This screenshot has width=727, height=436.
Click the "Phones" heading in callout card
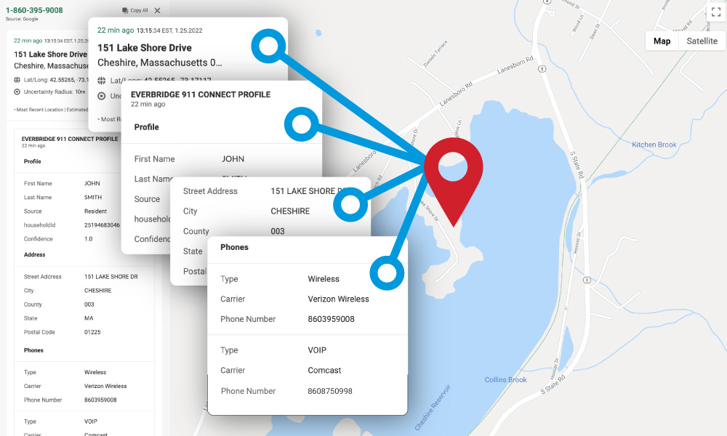[235, 247]
